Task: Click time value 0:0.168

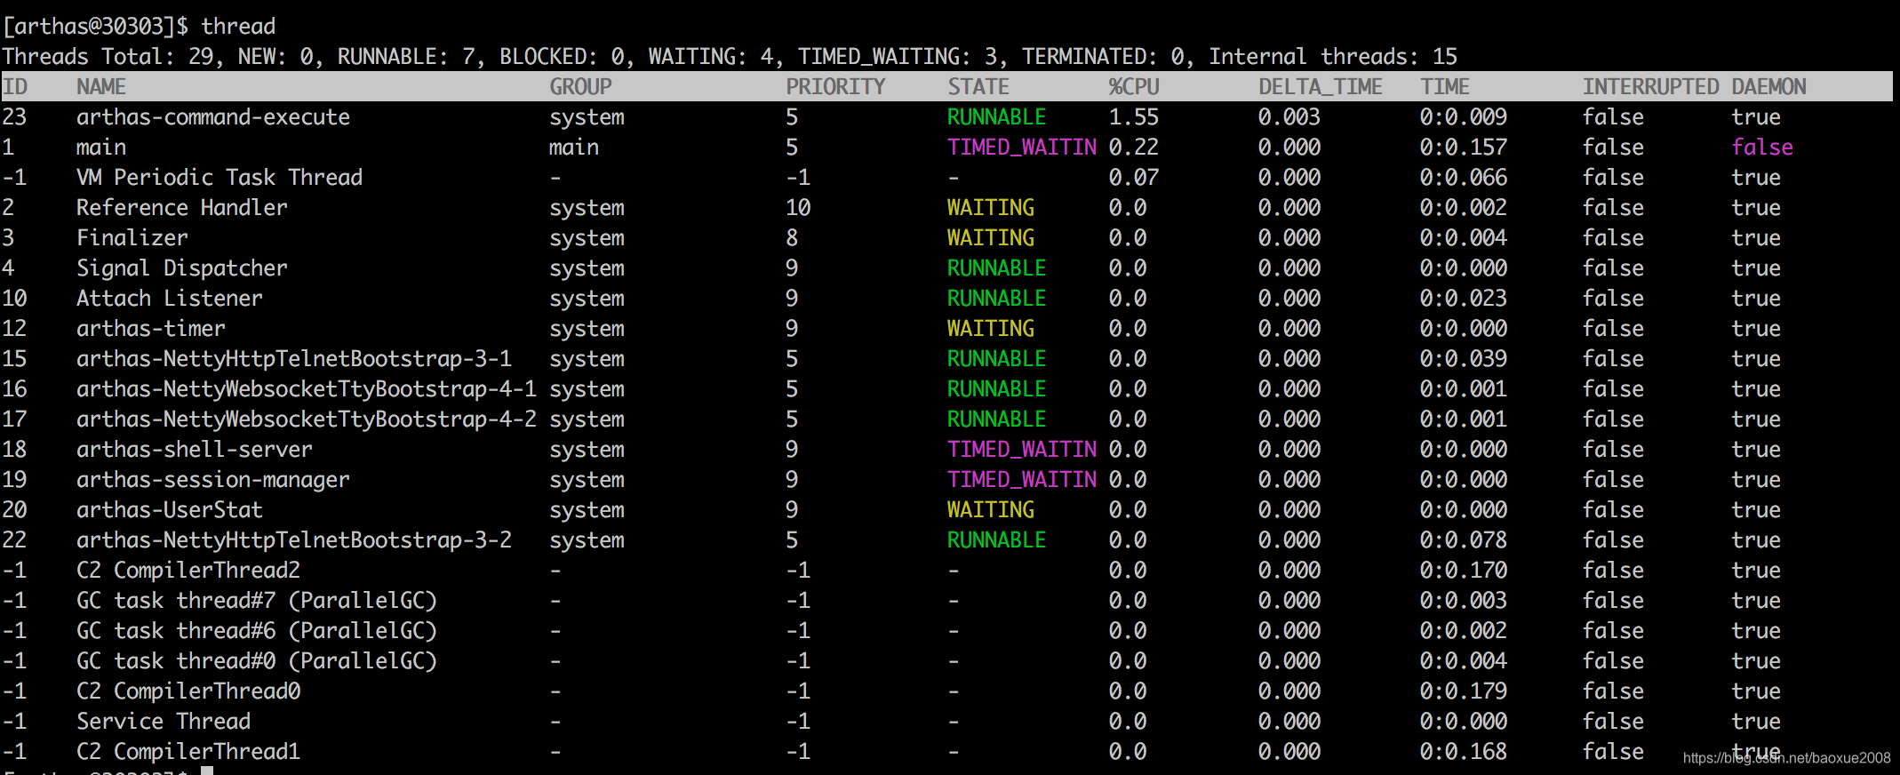Action: [1464, 751]
